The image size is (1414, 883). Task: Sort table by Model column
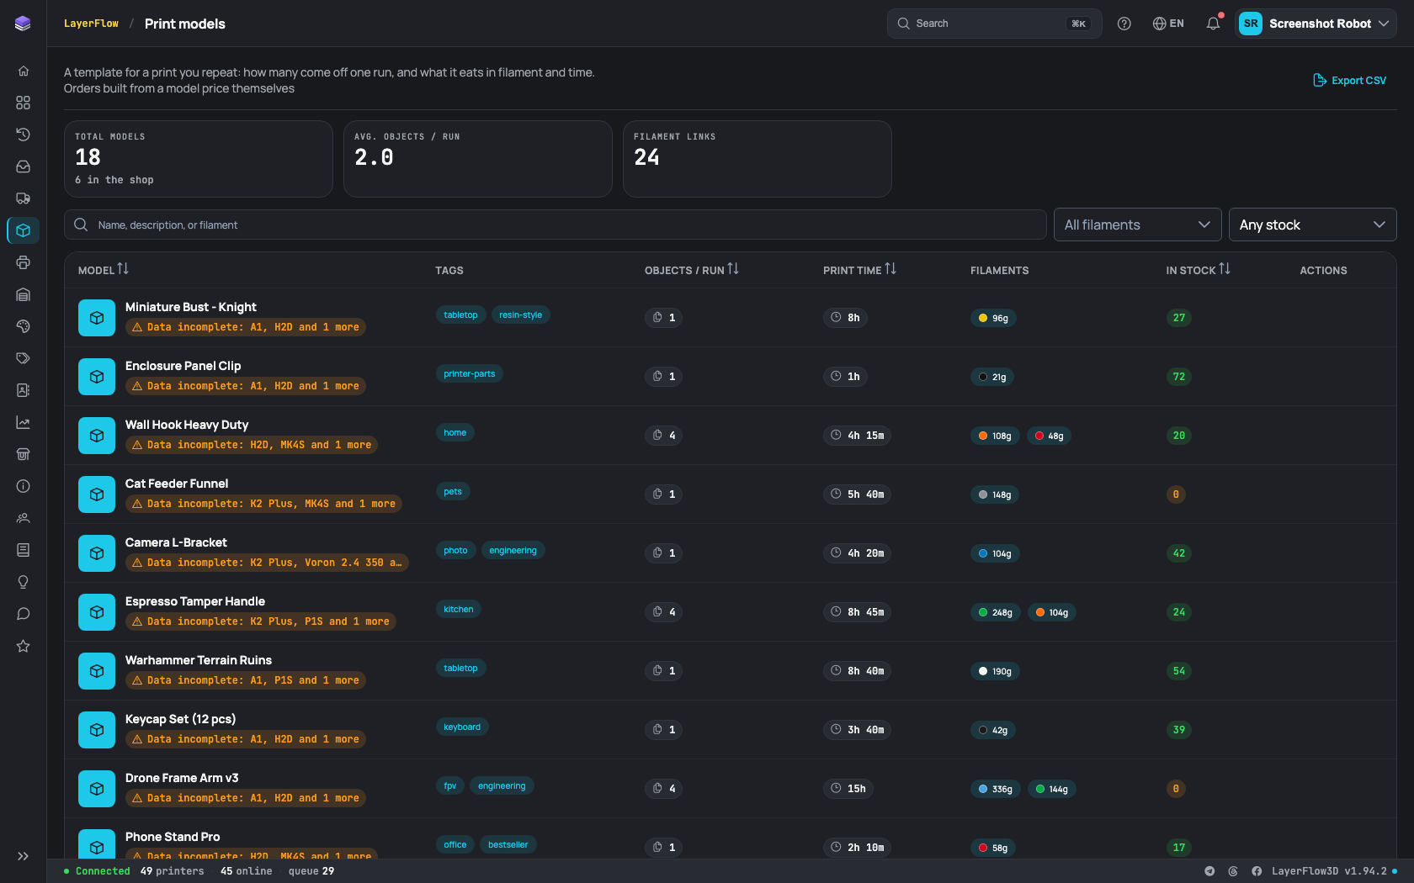104,270
